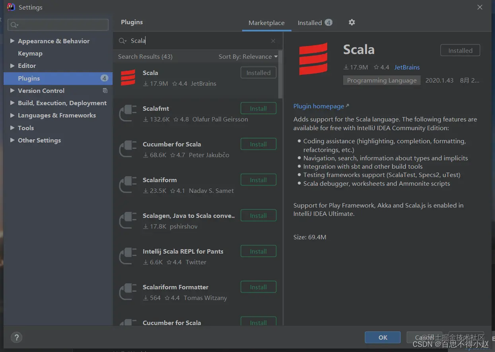Click the Programming Language tag

coord(382,80)
